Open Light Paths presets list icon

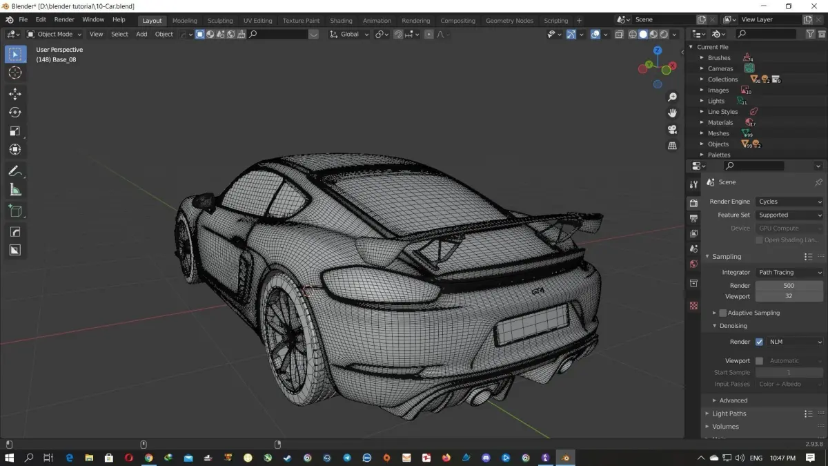click(x=808, y=414)
